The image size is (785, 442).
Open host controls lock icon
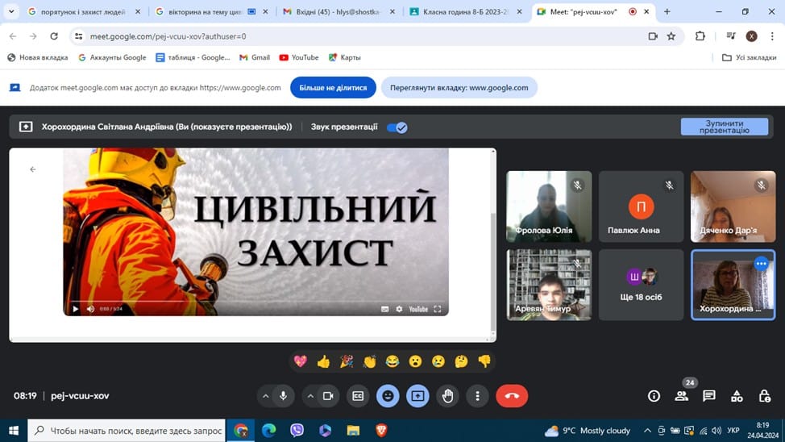click(765, 396)
